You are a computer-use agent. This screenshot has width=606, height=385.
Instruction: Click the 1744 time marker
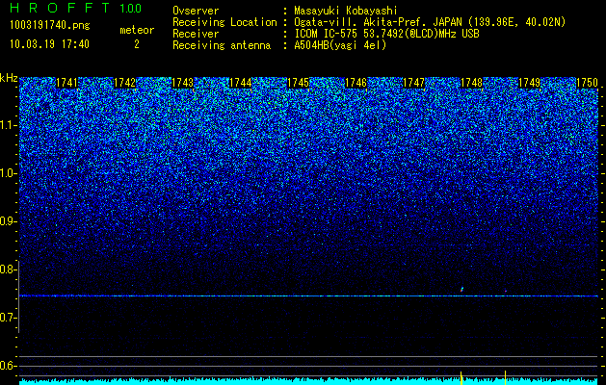(241, 83)
